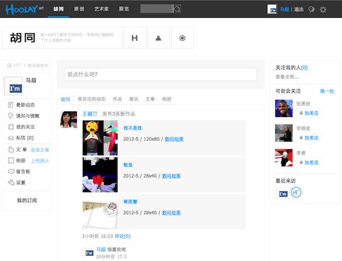The width and height of the screenshot is (342, 261).
Task: Select the 胡同 top navigation item
Action: click(x=59, y=9)
